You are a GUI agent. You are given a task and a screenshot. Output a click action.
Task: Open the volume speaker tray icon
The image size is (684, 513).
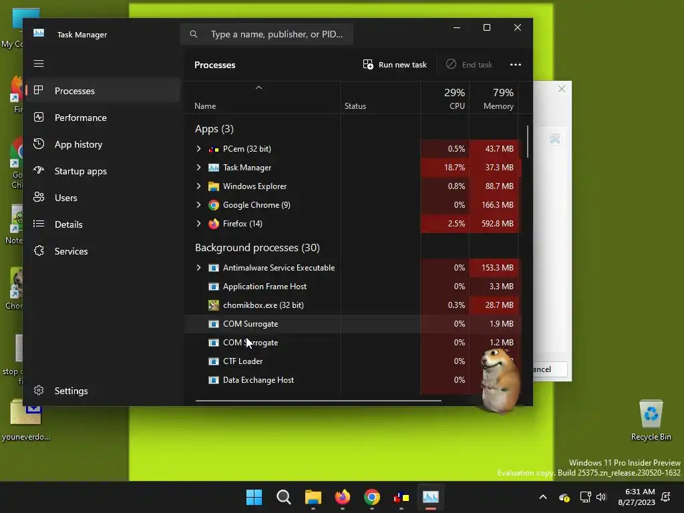click(x=602, y=497)
